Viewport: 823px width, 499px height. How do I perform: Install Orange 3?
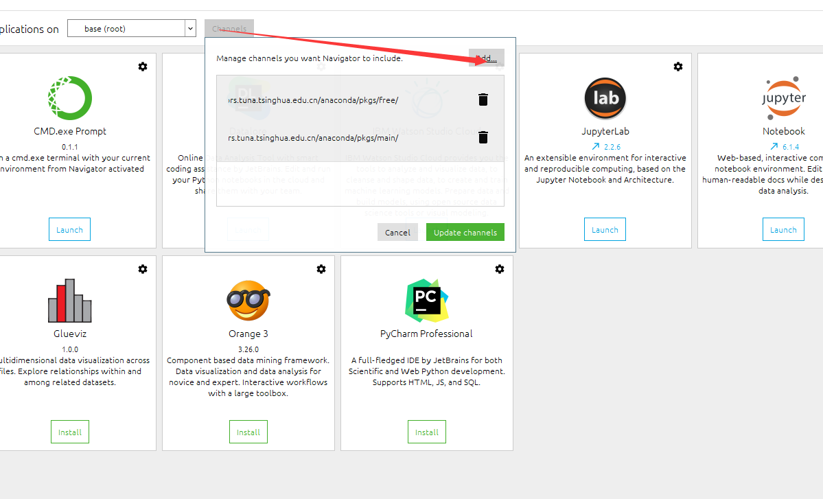[x=248, y=432]
